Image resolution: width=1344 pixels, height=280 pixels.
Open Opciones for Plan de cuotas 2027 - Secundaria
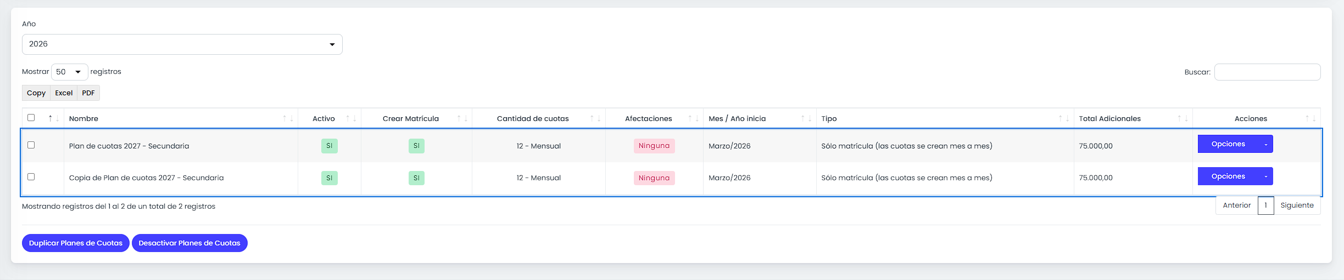[1228, 144]
